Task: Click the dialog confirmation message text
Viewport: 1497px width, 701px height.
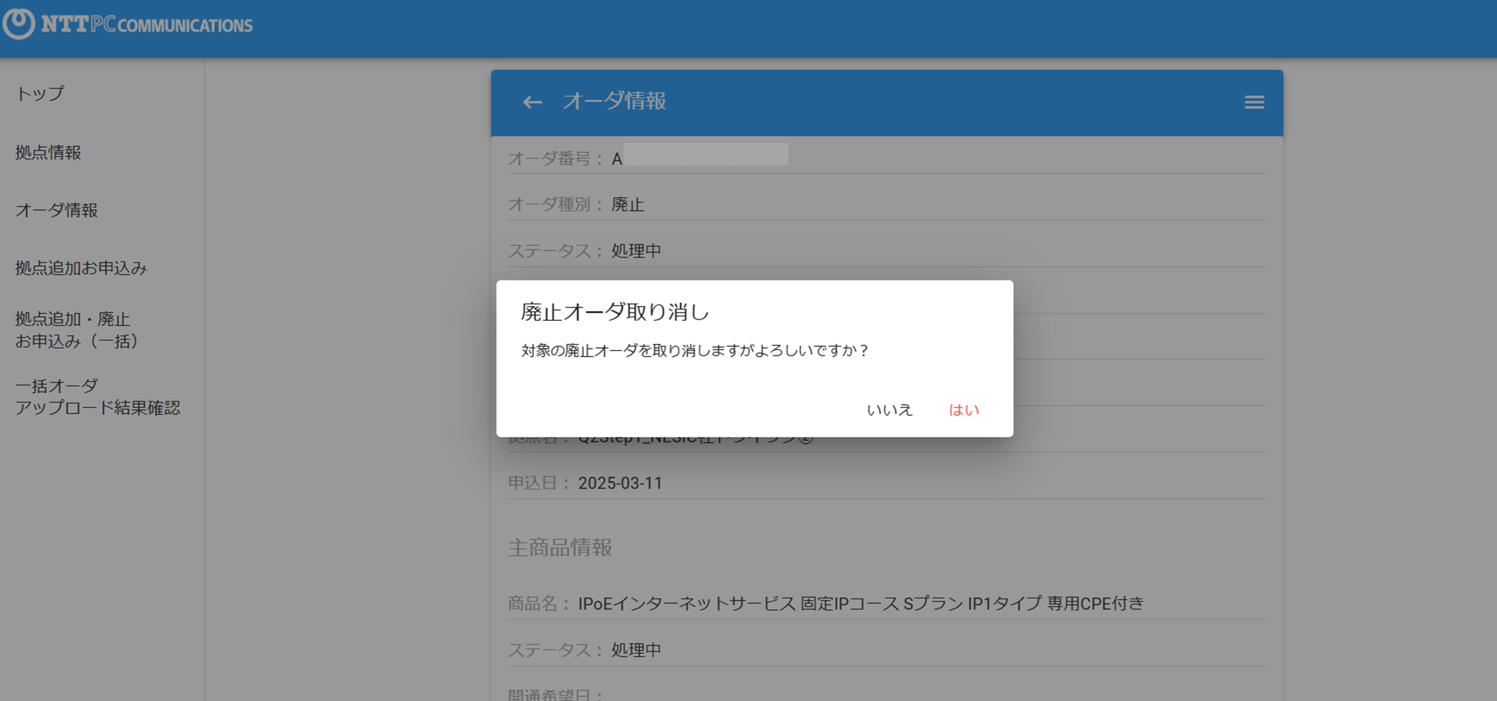Action: coord(695,350)
